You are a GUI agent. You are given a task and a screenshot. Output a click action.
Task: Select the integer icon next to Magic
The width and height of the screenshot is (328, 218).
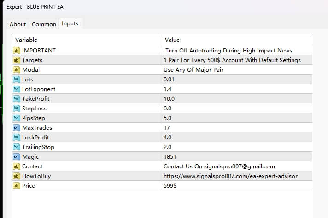tap(17, 157)
